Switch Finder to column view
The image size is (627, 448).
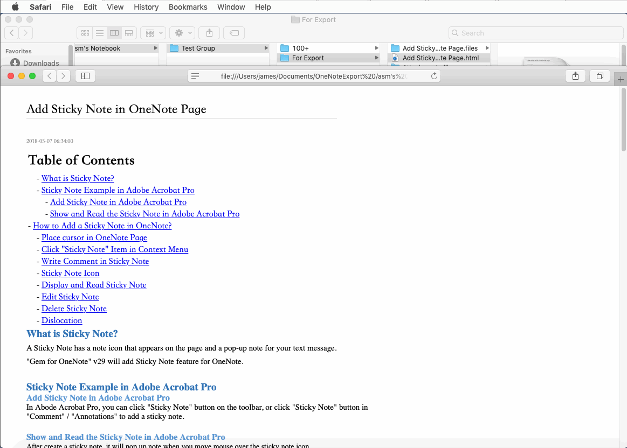114,33
